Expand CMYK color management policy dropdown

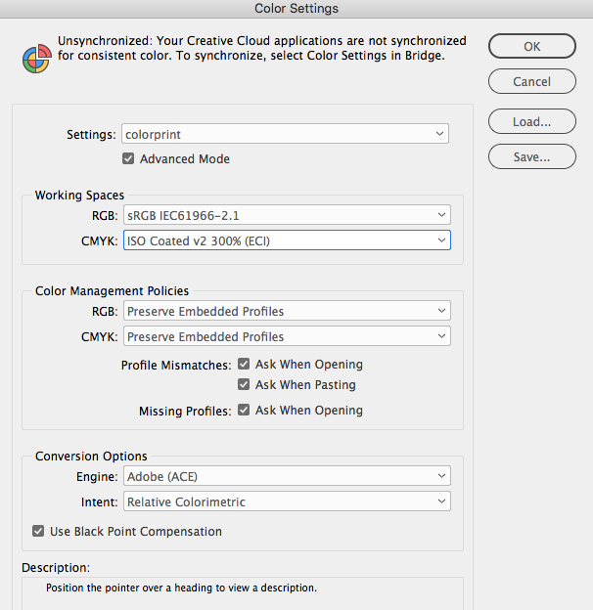(287, 336)
